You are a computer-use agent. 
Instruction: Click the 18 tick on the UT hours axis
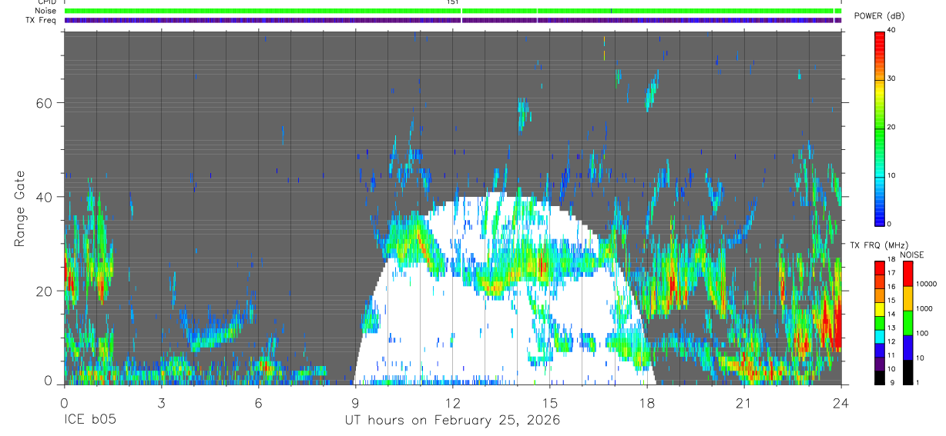click(x=647, y=402)
